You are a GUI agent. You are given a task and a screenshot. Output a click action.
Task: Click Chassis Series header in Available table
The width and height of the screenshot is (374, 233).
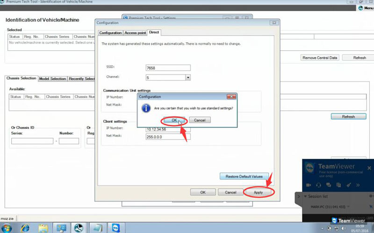coord(59,97)
